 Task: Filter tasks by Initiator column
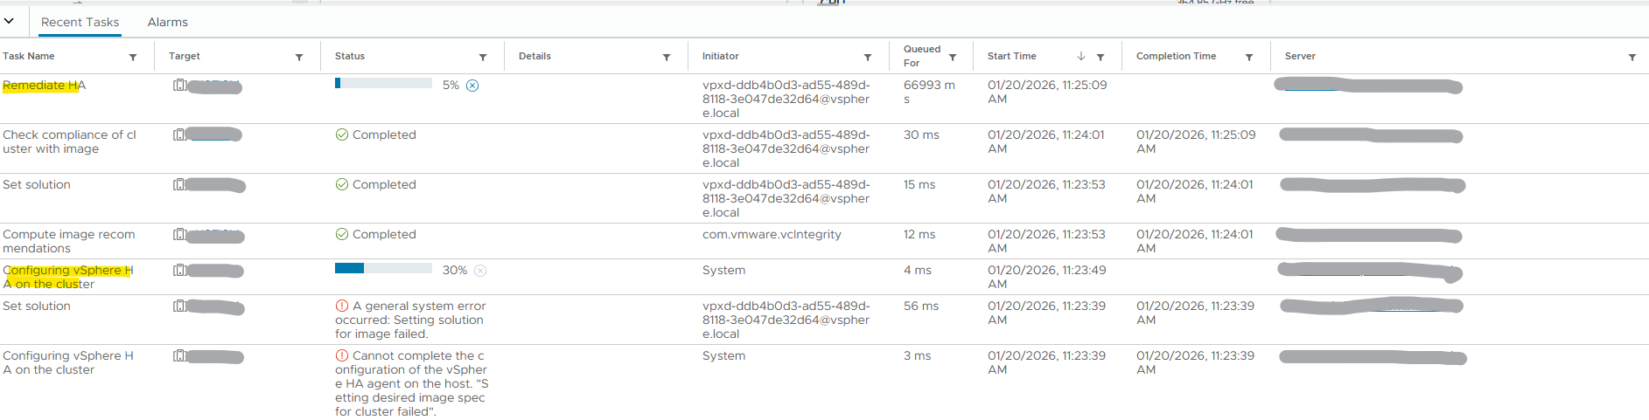(x=868, y=58)
